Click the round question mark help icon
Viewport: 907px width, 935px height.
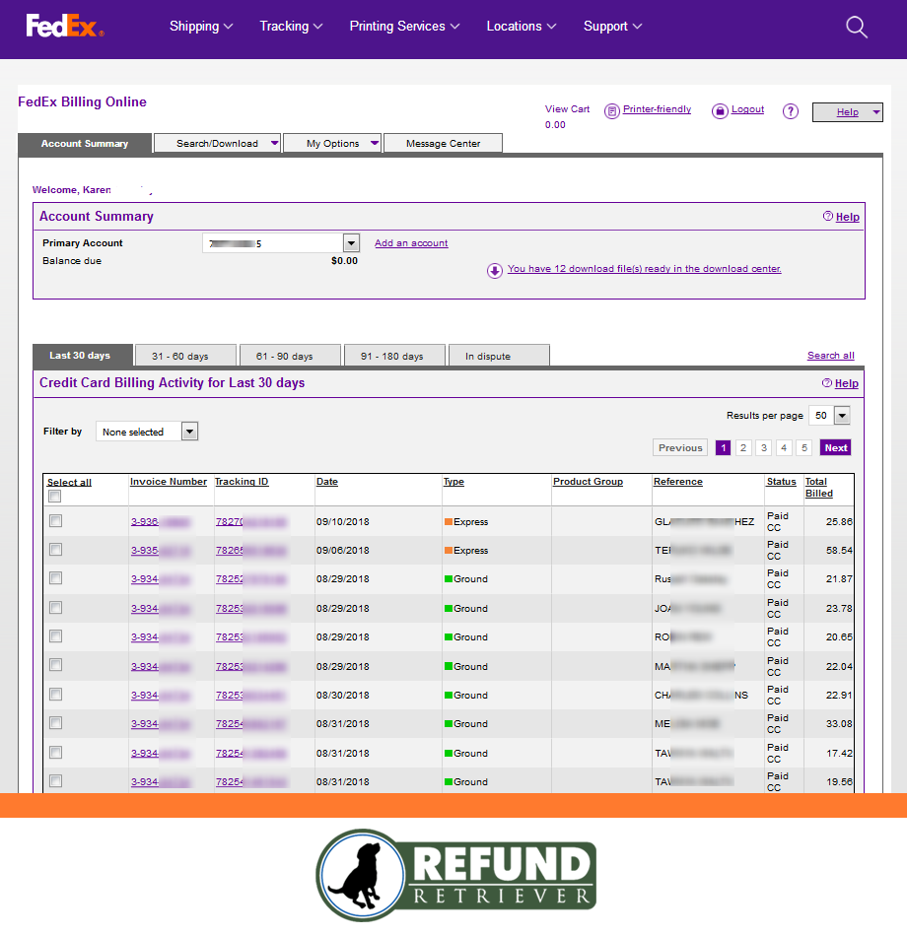tap(790, 111)
